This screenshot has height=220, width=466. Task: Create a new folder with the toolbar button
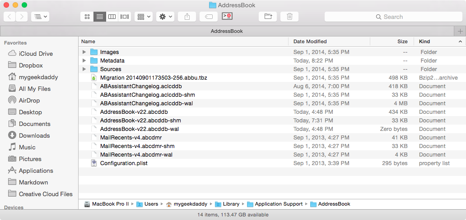(268, 17)
